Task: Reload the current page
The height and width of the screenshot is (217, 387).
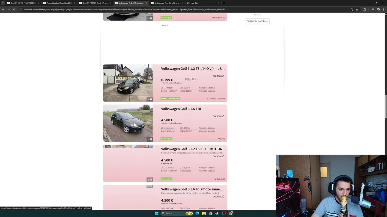Action: 14,9
